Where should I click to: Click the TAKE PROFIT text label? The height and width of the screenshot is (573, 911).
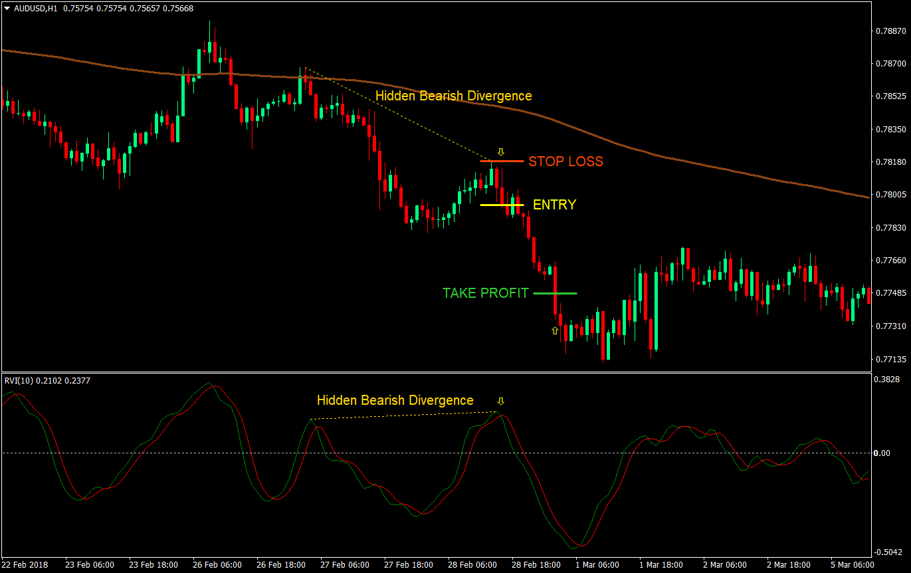(485, 293)
